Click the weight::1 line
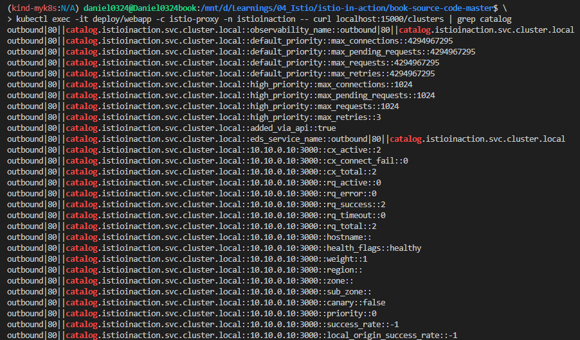Screen dimensions: 580x340 pos(187,259)
